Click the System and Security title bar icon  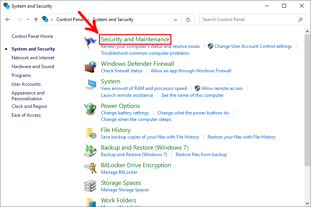[7, 6]
